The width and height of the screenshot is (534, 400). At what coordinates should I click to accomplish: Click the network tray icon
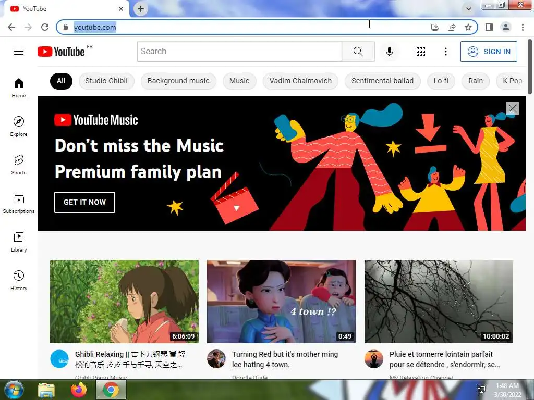481,390
